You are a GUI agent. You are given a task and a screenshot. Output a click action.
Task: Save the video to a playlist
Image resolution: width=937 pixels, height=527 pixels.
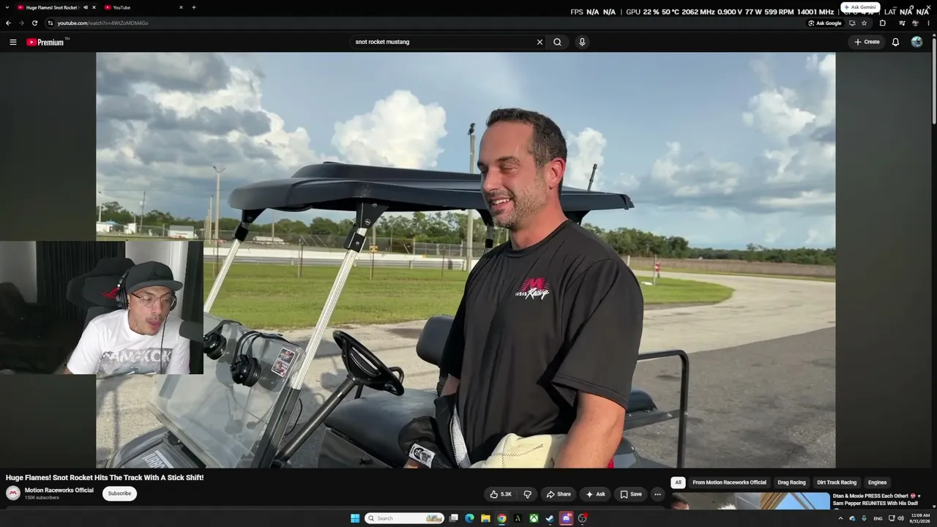630,494
